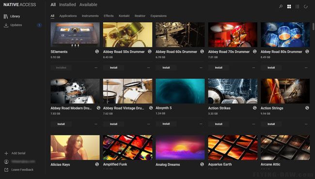This screenshot has width=315, height=179.
Task: Open more options for Action Strikes
Action: point(253,124)
